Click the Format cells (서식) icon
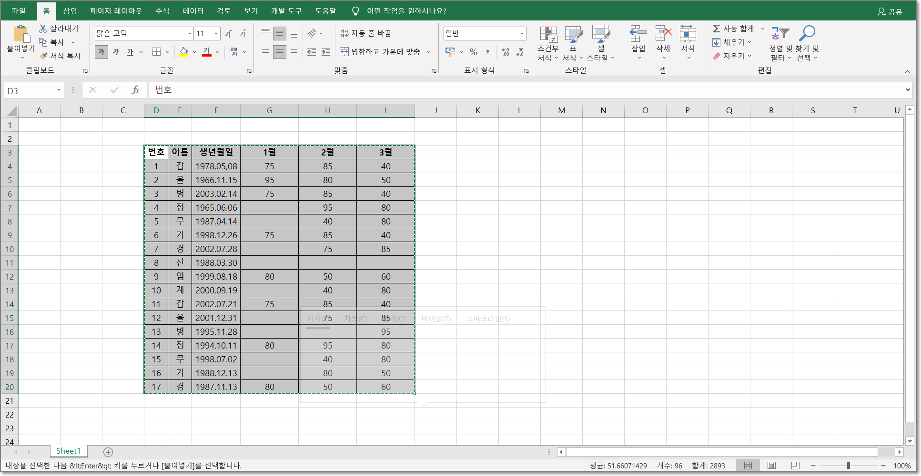 pos(688,34)
